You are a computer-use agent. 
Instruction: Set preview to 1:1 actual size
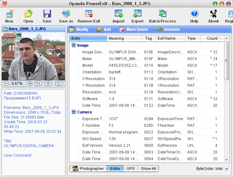point(38,84)
